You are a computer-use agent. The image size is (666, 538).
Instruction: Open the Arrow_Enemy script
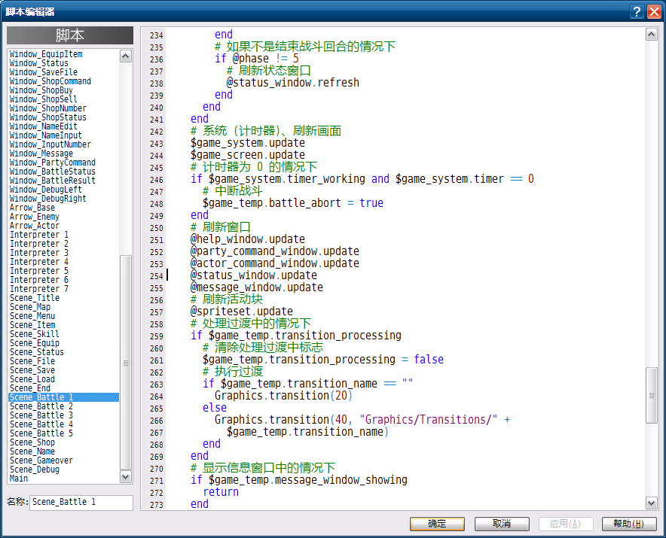tap(64, 217)
